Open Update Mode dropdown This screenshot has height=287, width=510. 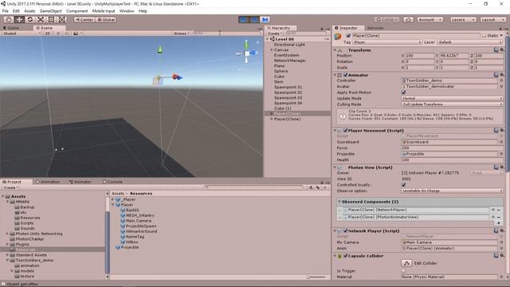click(x=453, y=98)
